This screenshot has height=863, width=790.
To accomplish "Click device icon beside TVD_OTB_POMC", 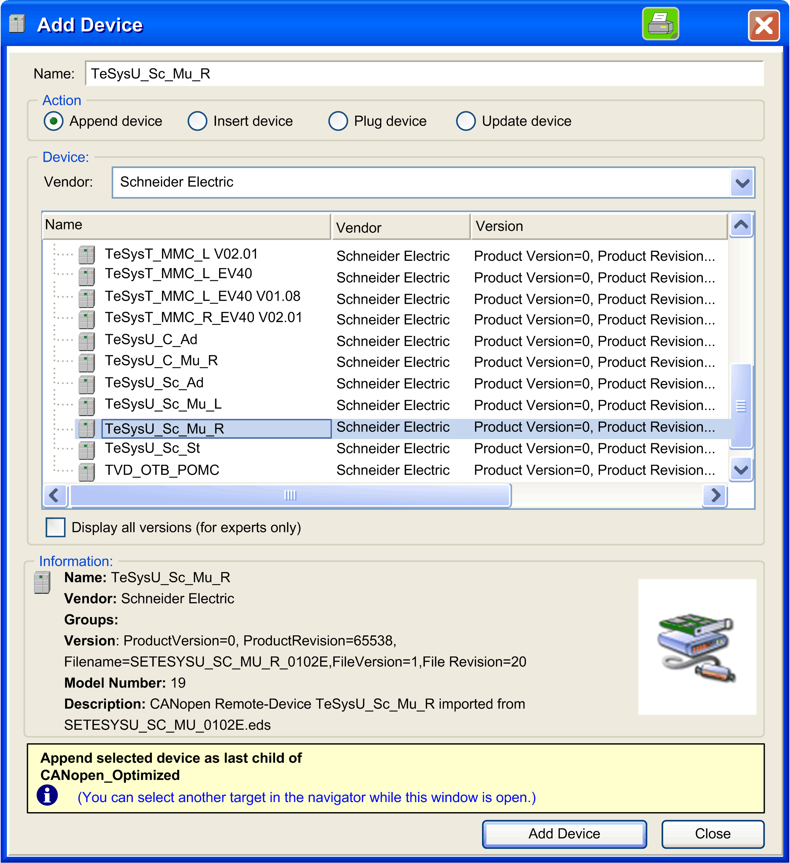I will click(x=87, y=472).
